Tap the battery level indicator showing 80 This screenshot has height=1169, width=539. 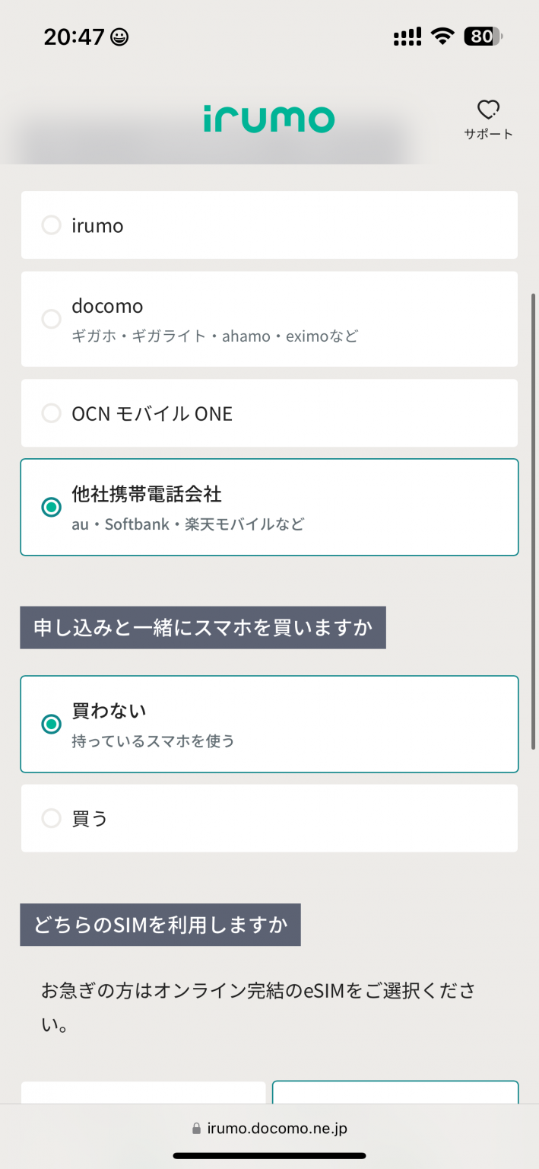coord(480,35)
